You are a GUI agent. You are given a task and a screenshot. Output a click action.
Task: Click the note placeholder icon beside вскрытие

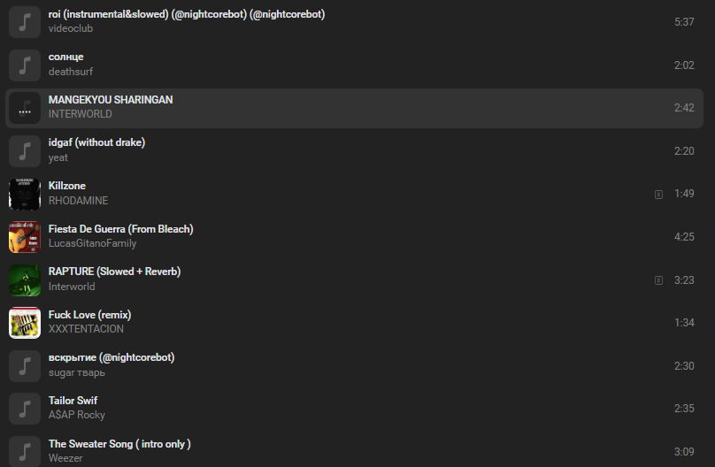click(25, 365)
